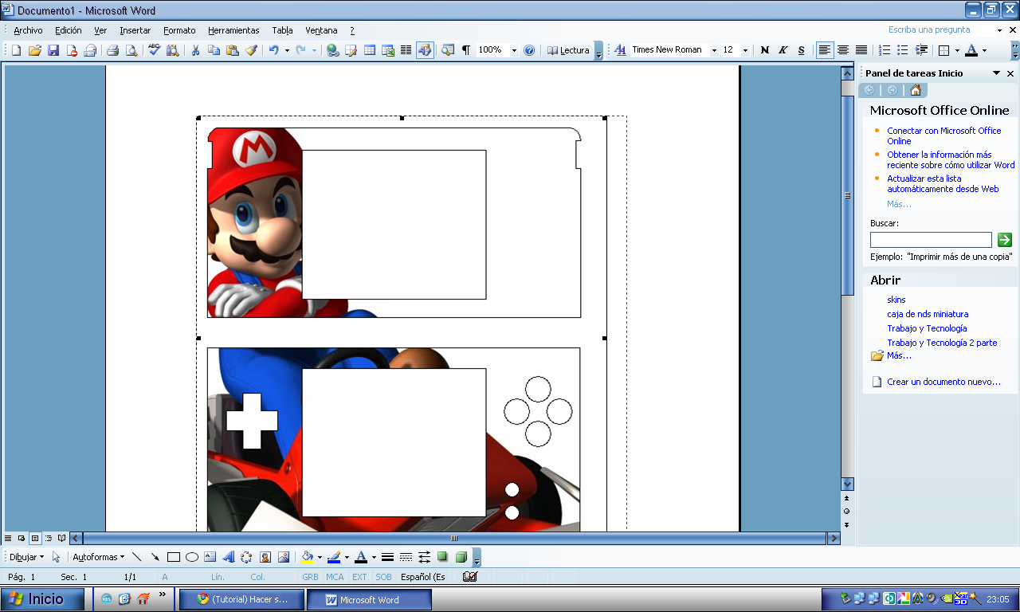The image size is (1020, 612).
Task: Select the Format Painter brush
Action: coord(251,50)
